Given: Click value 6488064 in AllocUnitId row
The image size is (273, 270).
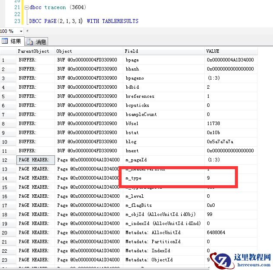Looking at the screenshot, I should pyautogui.click(x=231, y=233).
